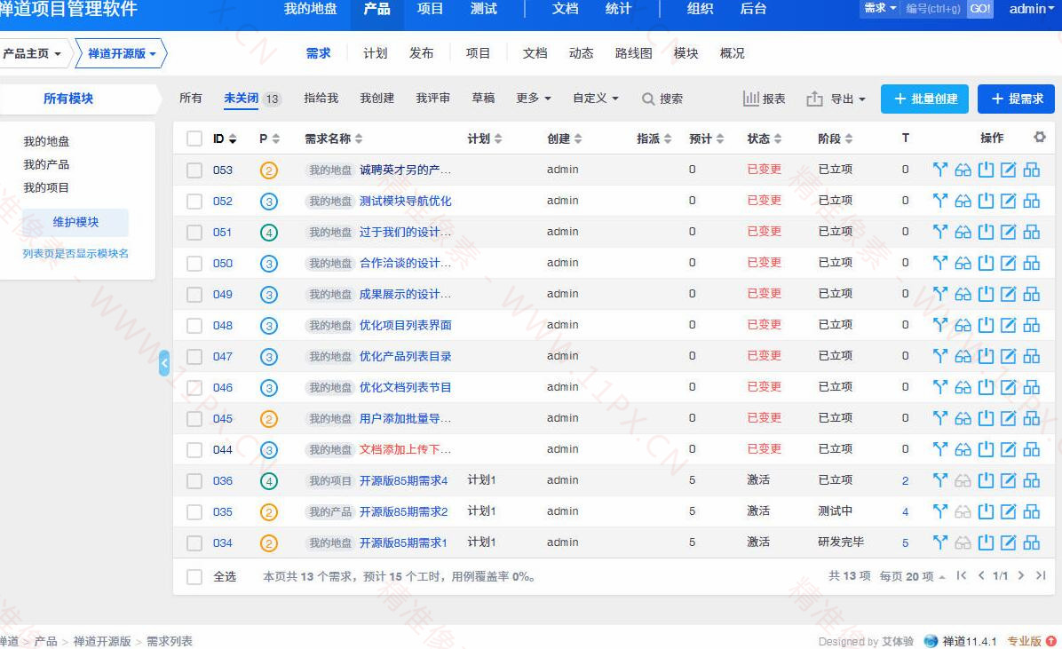Open the 产品主页 dropdown

coord(31,53)
